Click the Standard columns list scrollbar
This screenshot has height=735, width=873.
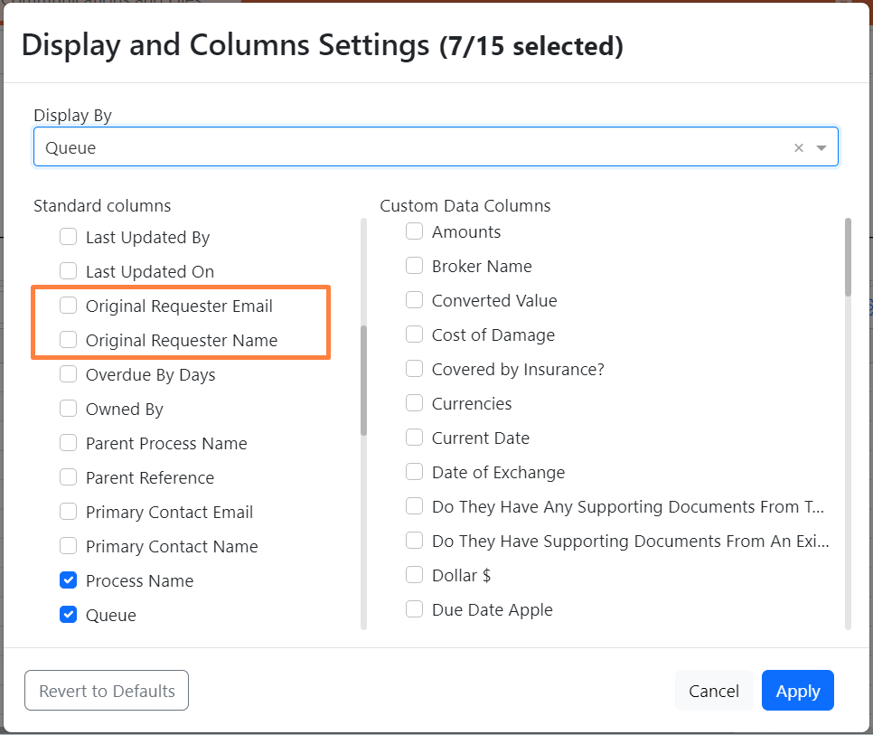coord(363,380)
